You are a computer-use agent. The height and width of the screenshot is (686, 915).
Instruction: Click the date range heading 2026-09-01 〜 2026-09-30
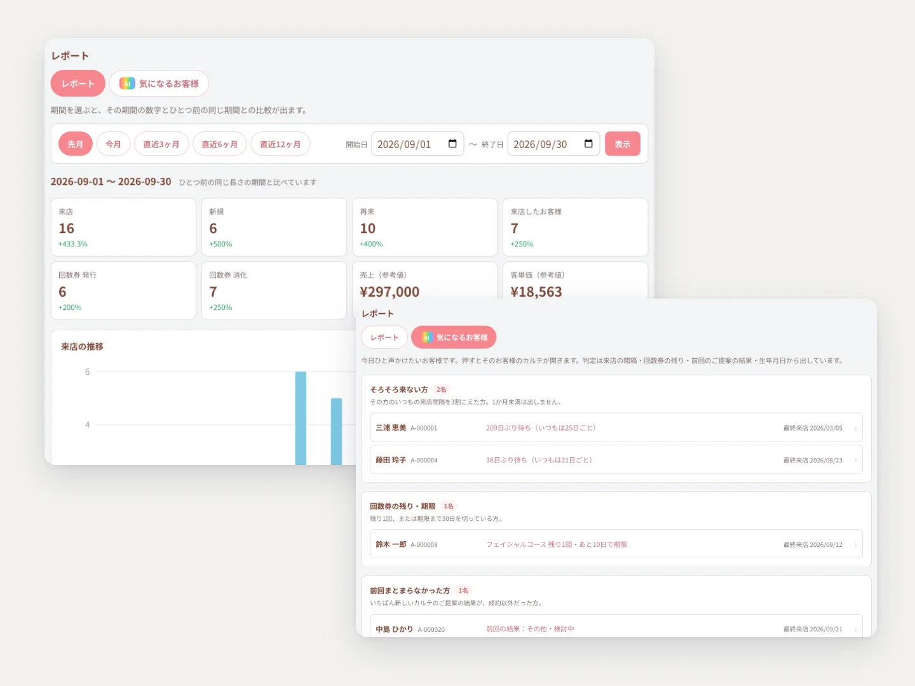(x=111, y=182)
